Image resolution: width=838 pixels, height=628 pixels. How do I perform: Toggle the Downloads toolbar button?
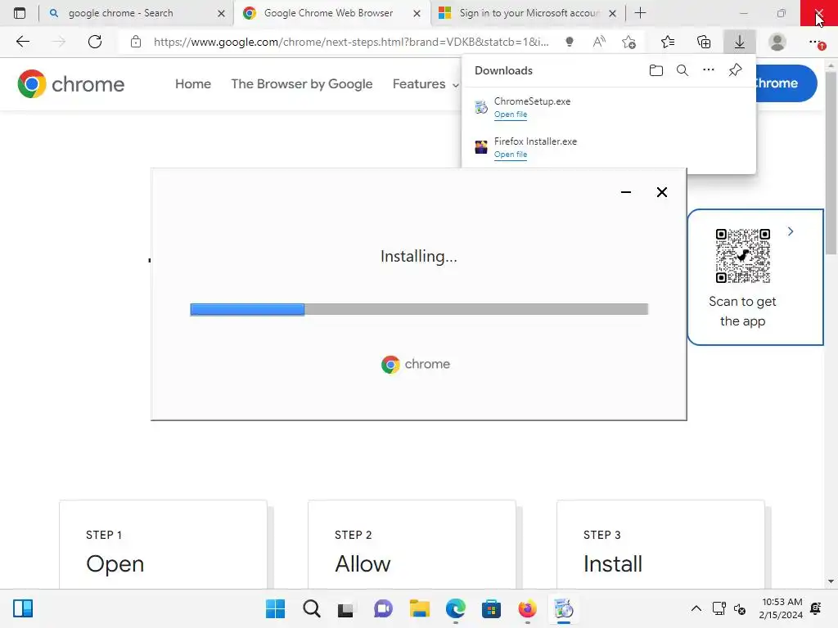click(740, 42)
